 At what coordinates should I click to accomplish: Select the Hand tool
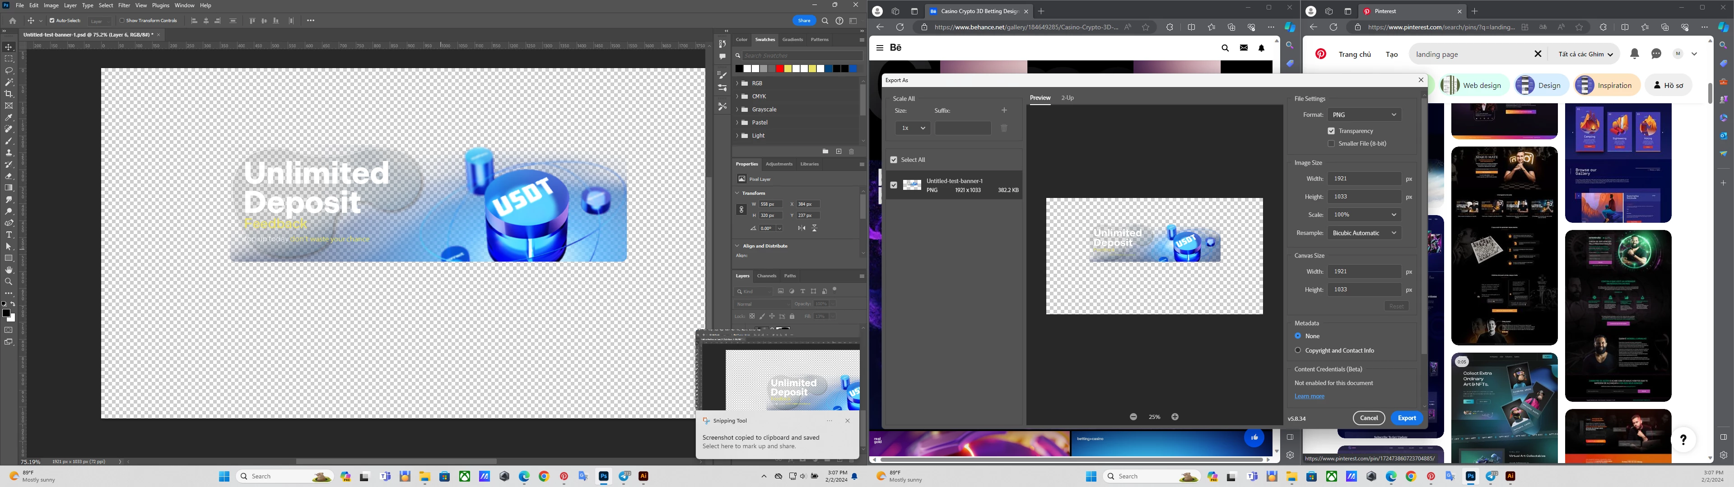pyautogui.click(x=9, y=270)
